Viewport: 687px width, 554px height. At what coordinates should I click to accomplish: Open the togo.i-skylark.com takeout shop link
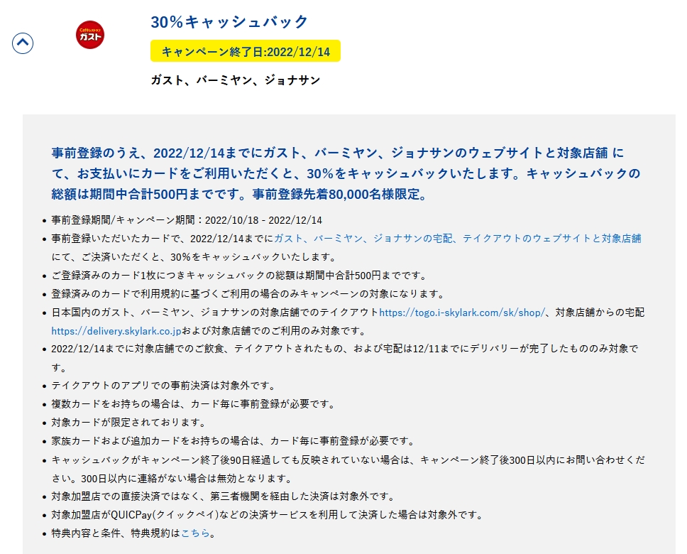point(462,313)
